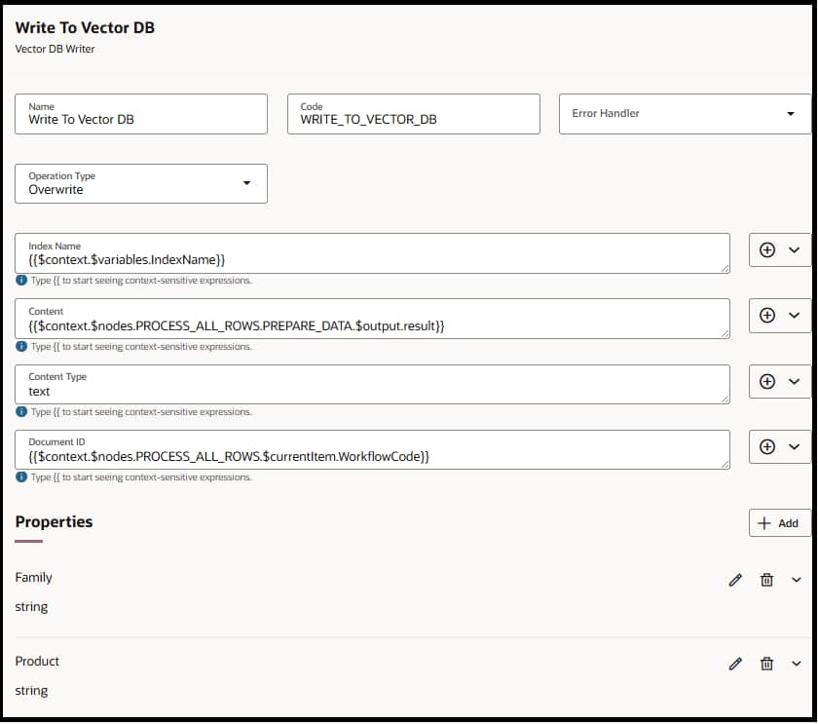Viewport: 818px width, 724px height.
Task: Delete the Family property
Action: [x=766, y=580]
